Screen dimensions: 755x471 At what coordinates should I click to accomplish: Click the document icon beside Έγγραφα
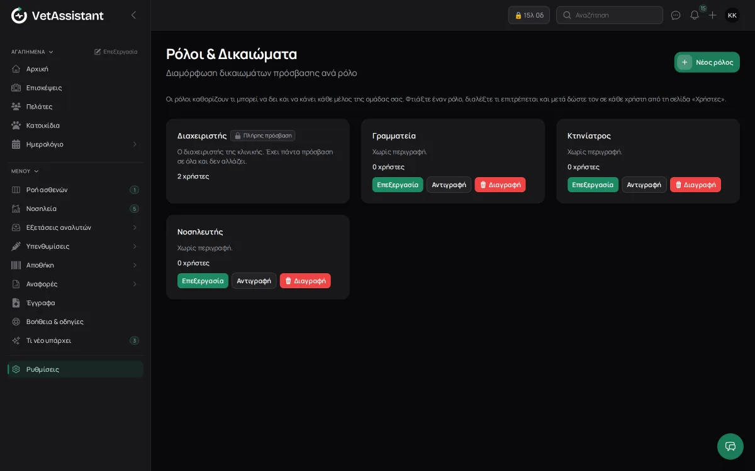pos(16,303)
